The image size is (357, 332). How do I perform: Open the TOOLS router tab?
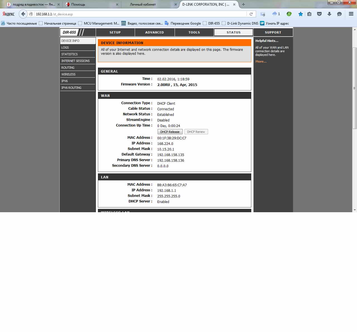tap(194, 32)
